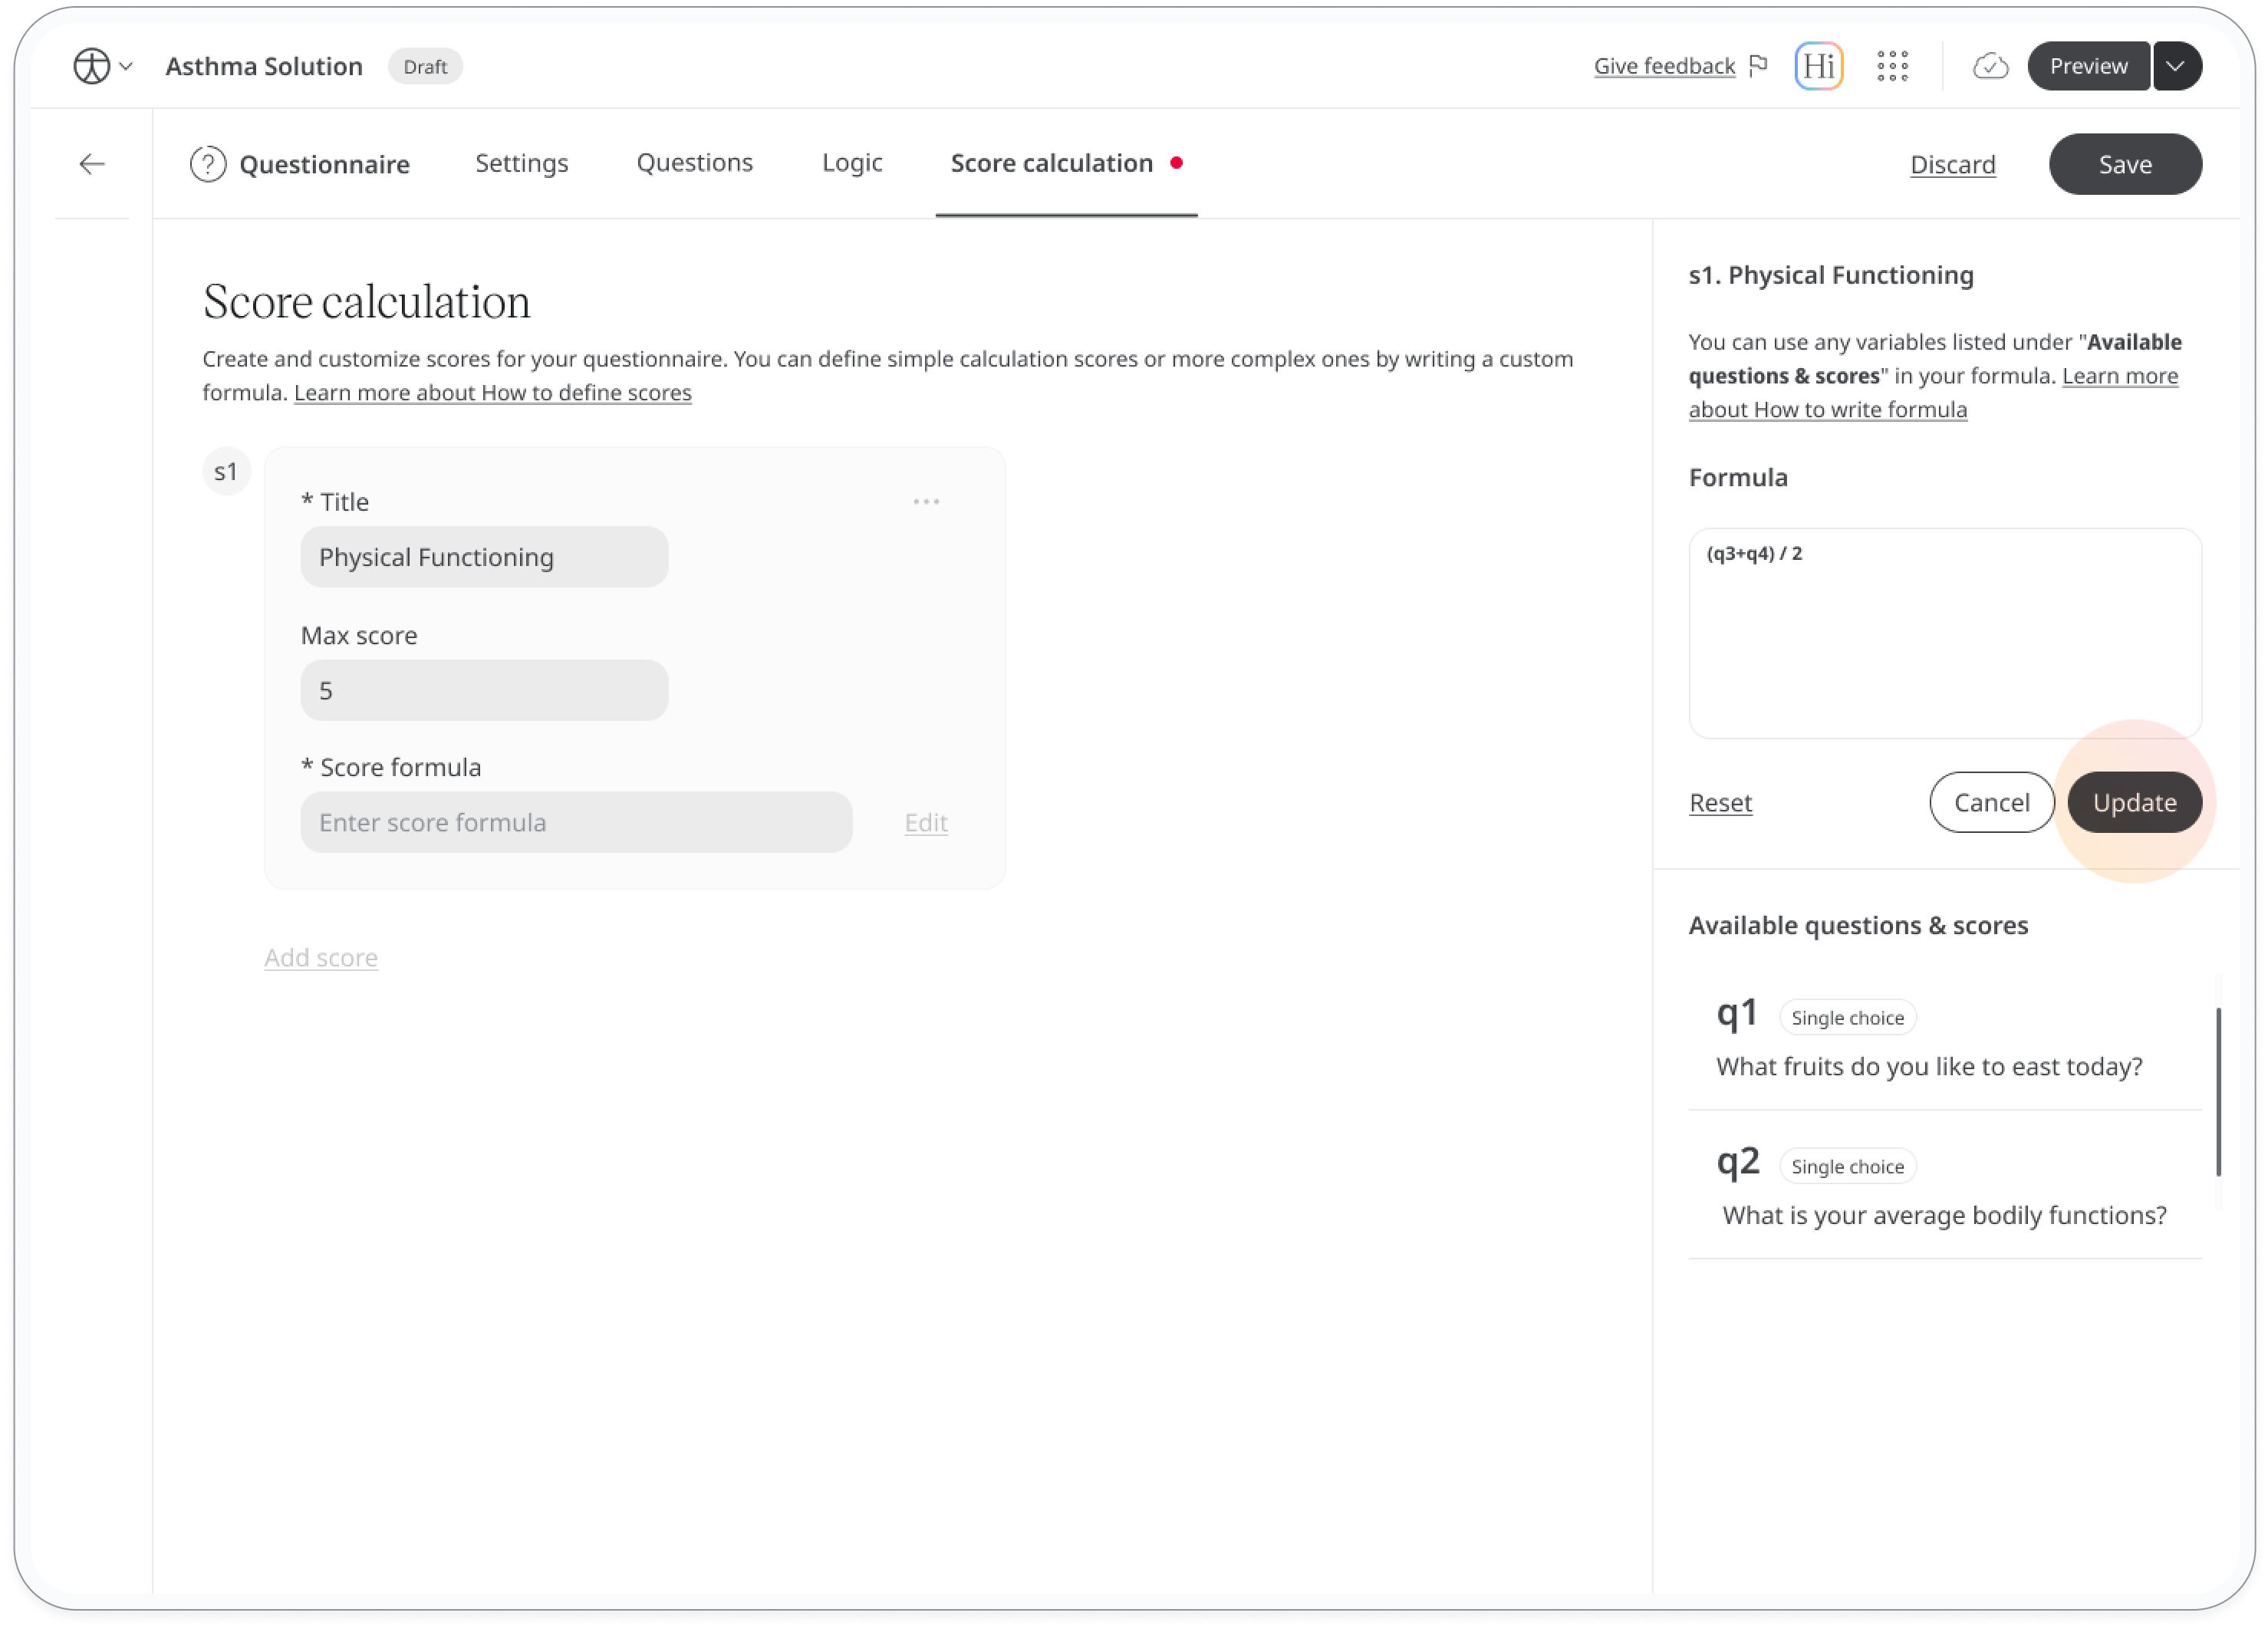Click the feedback flag icon
This screenshot has height=1629, width=2268.
(x=1758, y=66)
